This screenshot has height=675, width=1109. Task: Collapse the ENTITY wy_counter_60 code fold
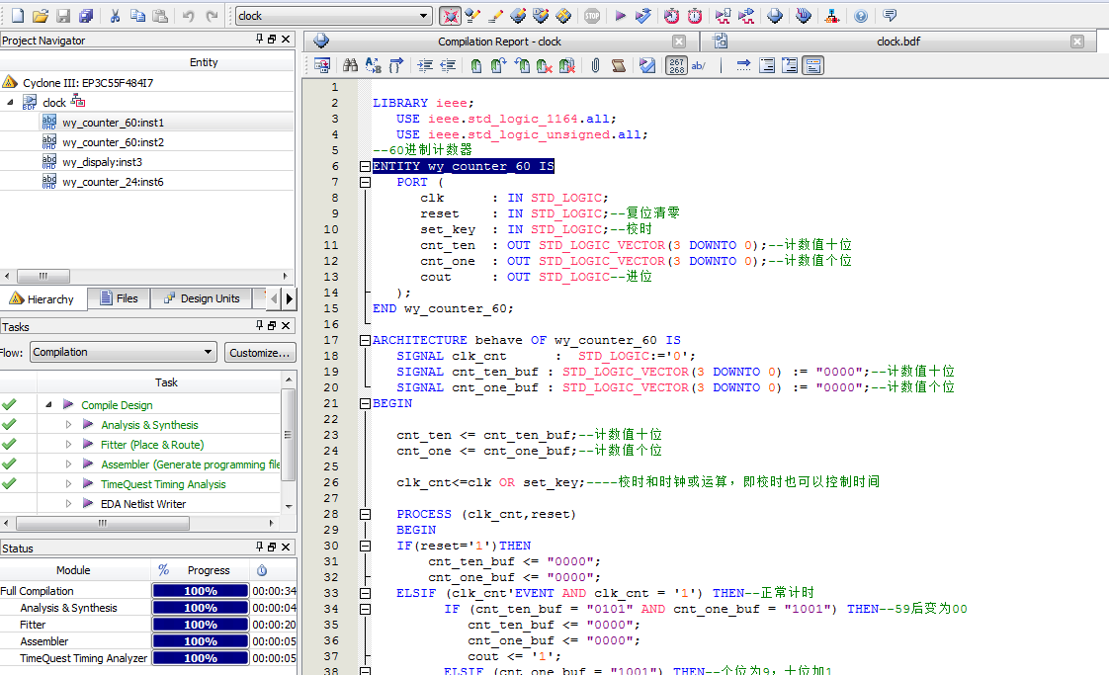tap(365, 166)
